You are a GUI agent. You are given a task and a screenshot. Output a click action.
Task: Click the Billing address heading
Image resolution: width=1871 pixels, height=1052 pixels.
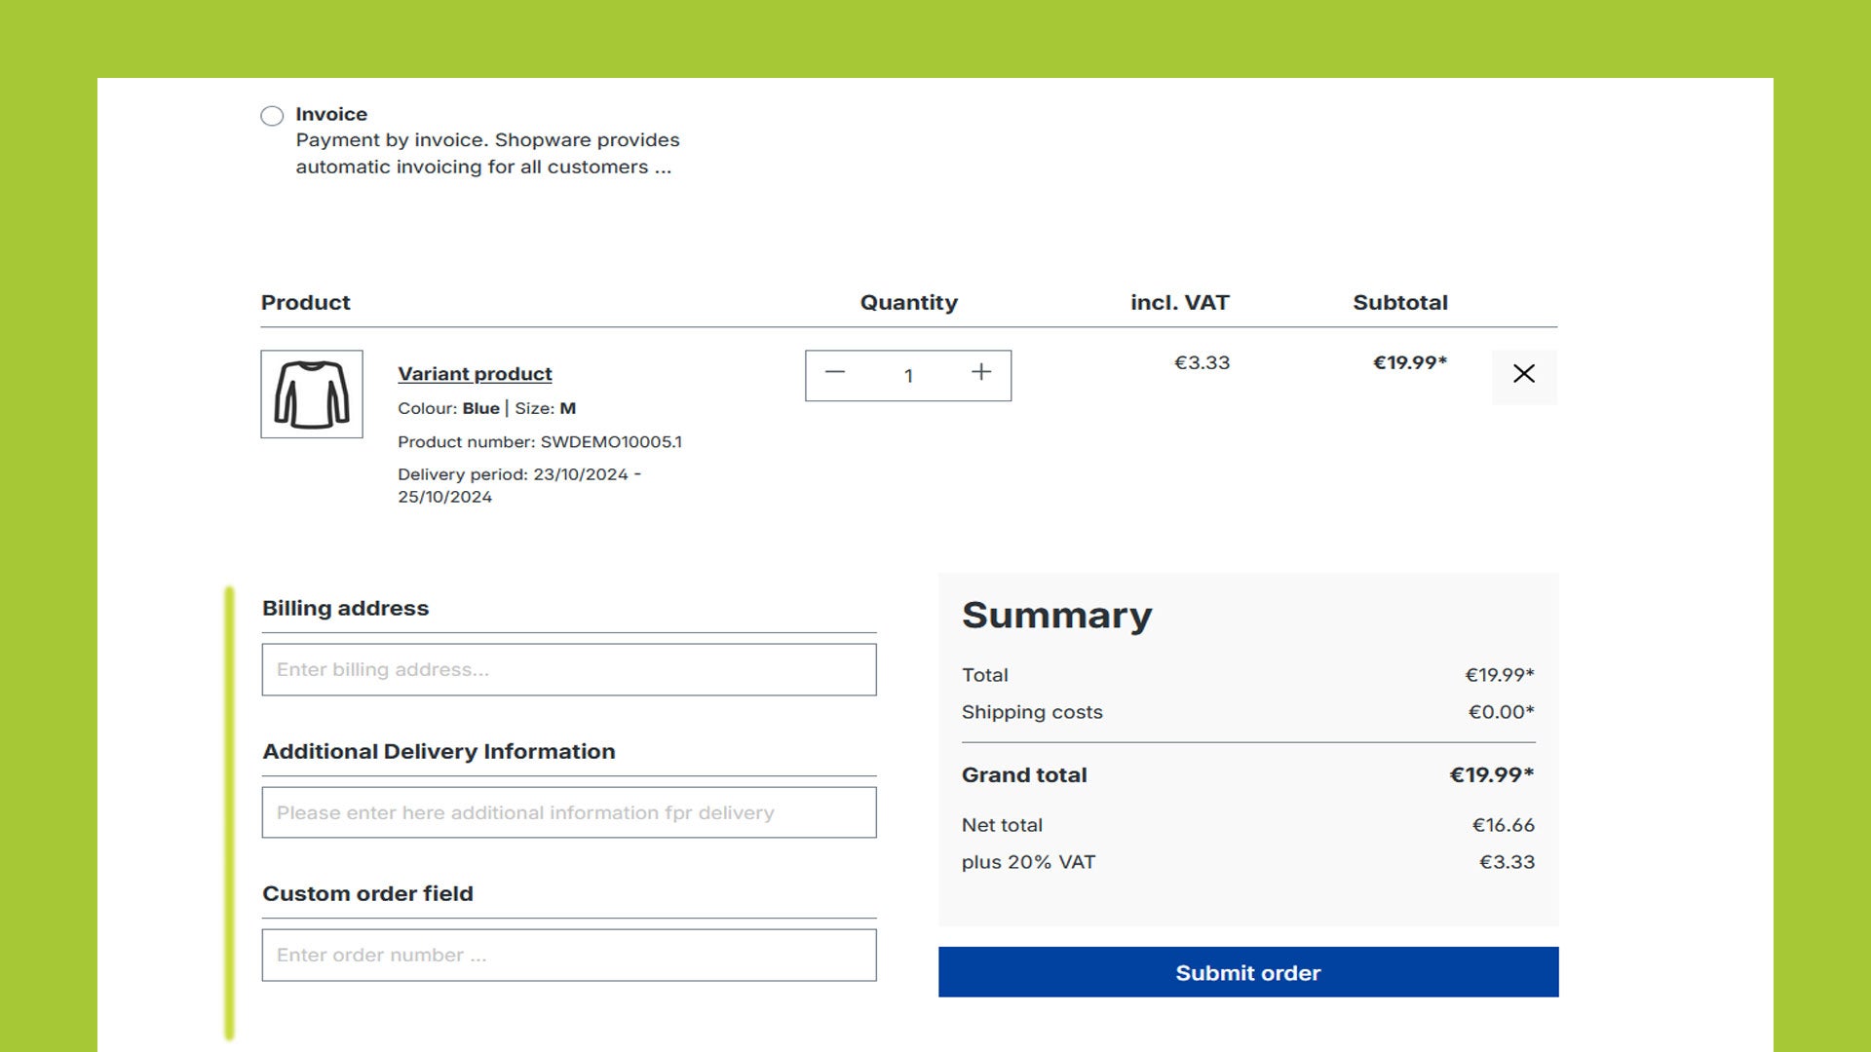(x=345, y=609)
